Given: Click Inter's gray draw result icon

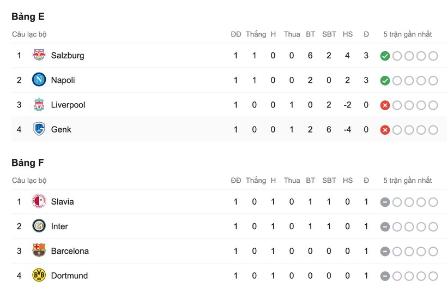Looking at the screenshot, I should click(385, 226).
